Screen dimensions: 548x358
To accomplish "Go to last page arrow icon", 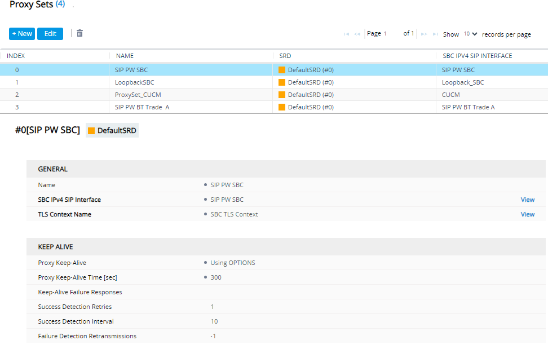I will (x=435, y=34).
